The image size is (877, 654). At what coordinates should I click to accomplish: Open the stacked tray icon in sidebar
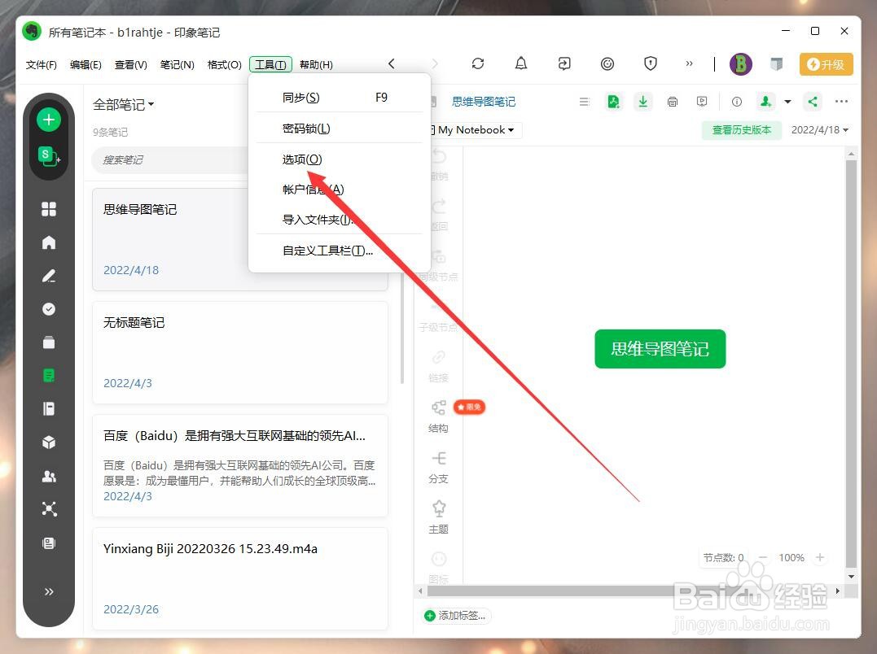click(49, 342)
